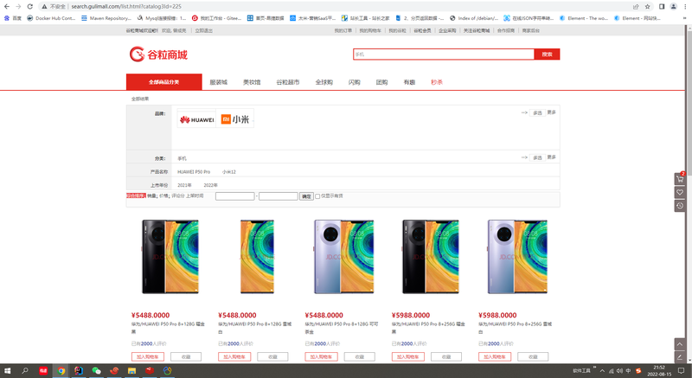This screenshot has height=378, width=692.
Task: Open the 美妆馆 navigation tab
Action: click(252, 82)
